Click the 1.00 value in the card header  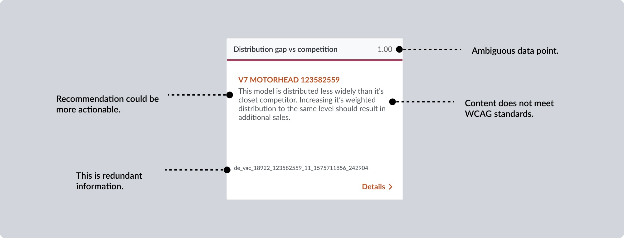click(385, 49)
